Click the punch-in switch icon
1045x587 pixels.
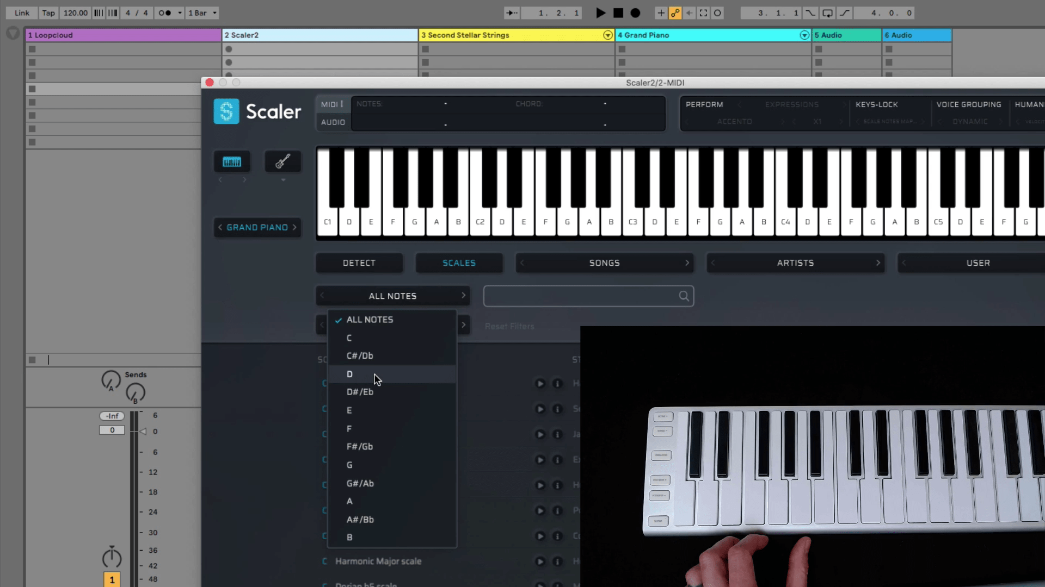(810, 13)
